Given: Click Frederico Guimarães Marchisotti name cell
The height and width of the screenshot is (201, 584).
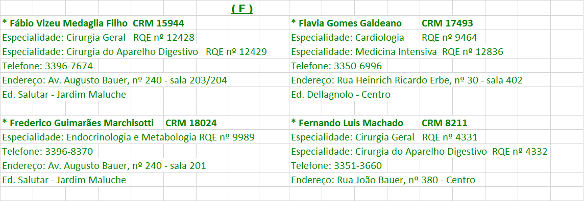Looking at the screenshot, I should (82, 123).
